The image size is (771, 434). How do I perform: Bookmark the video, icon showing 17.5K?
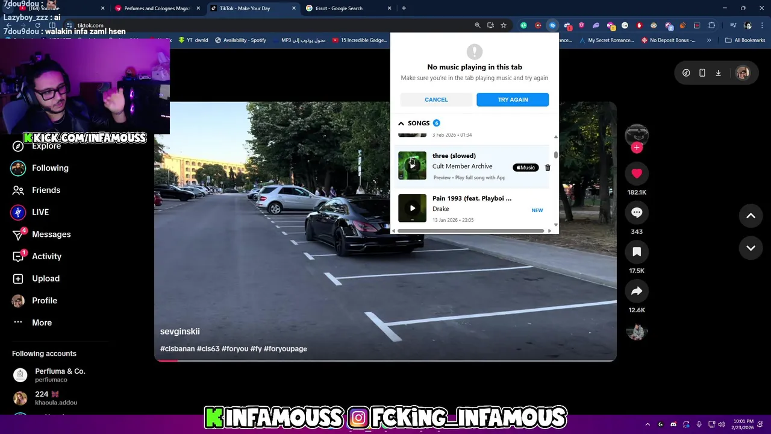(x=637, y=252)
